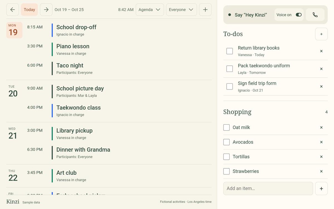Remove the Return library books to-do
The width and height of the screenshot is (334, 209).
(321, 51)
